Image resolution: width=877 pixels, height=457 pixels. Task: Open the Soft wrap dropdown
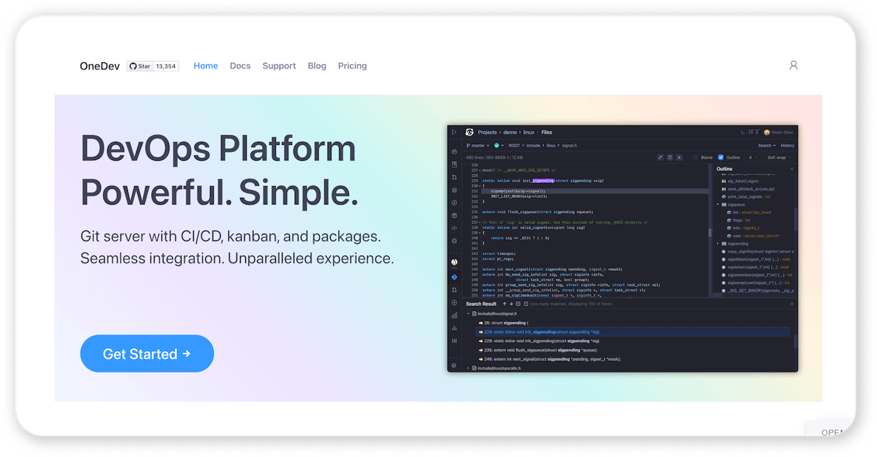click(779, 157)
